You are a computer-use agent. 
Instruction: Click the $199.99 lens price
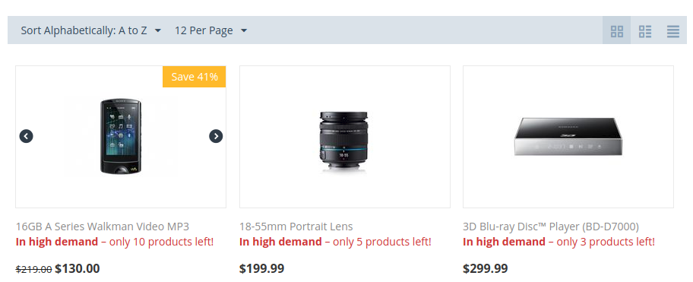261,268
